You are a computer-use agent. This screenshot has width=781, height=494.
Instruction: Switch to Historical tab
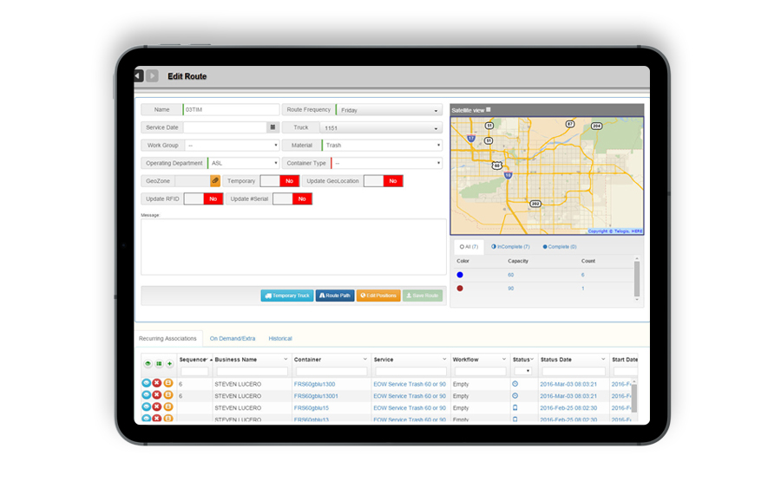pos(280,338)
